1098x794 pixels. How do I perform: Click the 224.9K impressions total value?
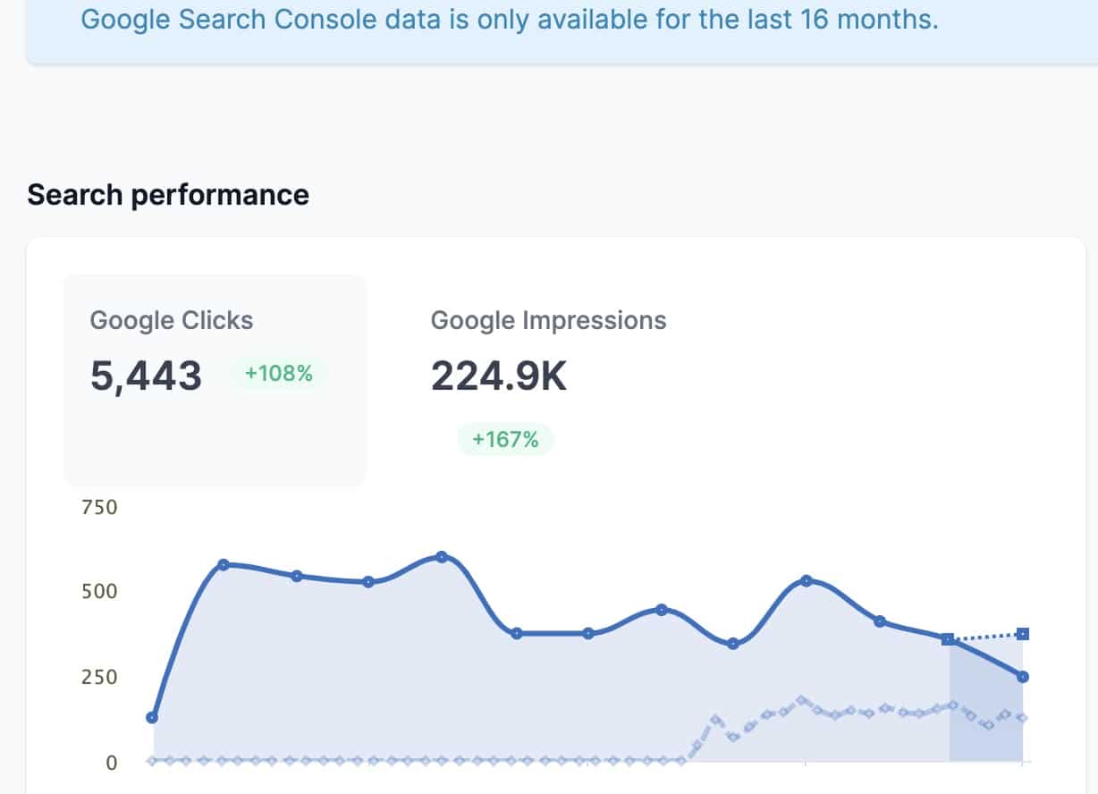coord(499,376)
